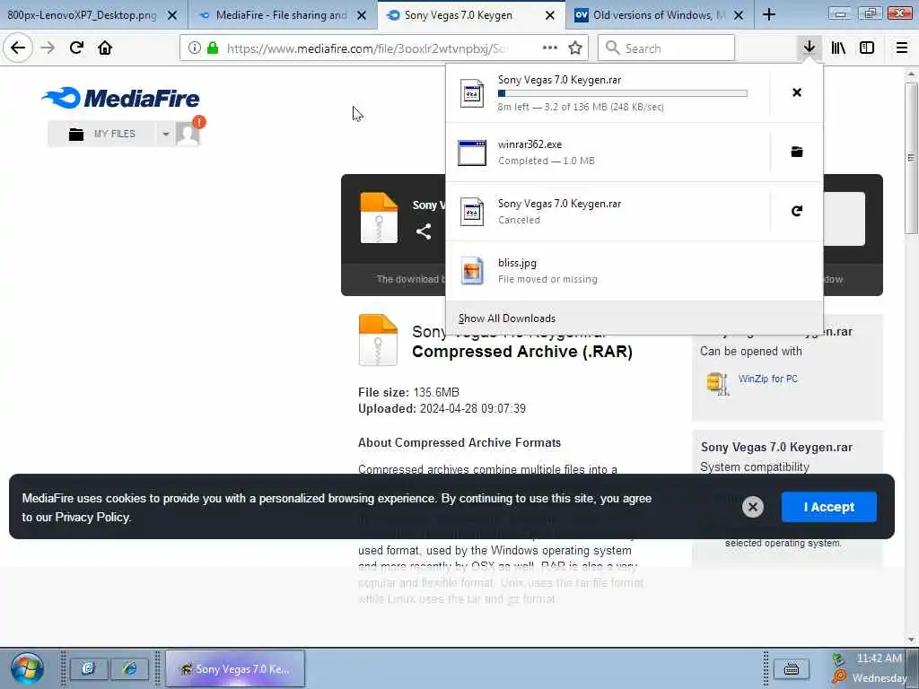Retry the canceled Sony Vegas Keygen download

[x=797, y=211]
